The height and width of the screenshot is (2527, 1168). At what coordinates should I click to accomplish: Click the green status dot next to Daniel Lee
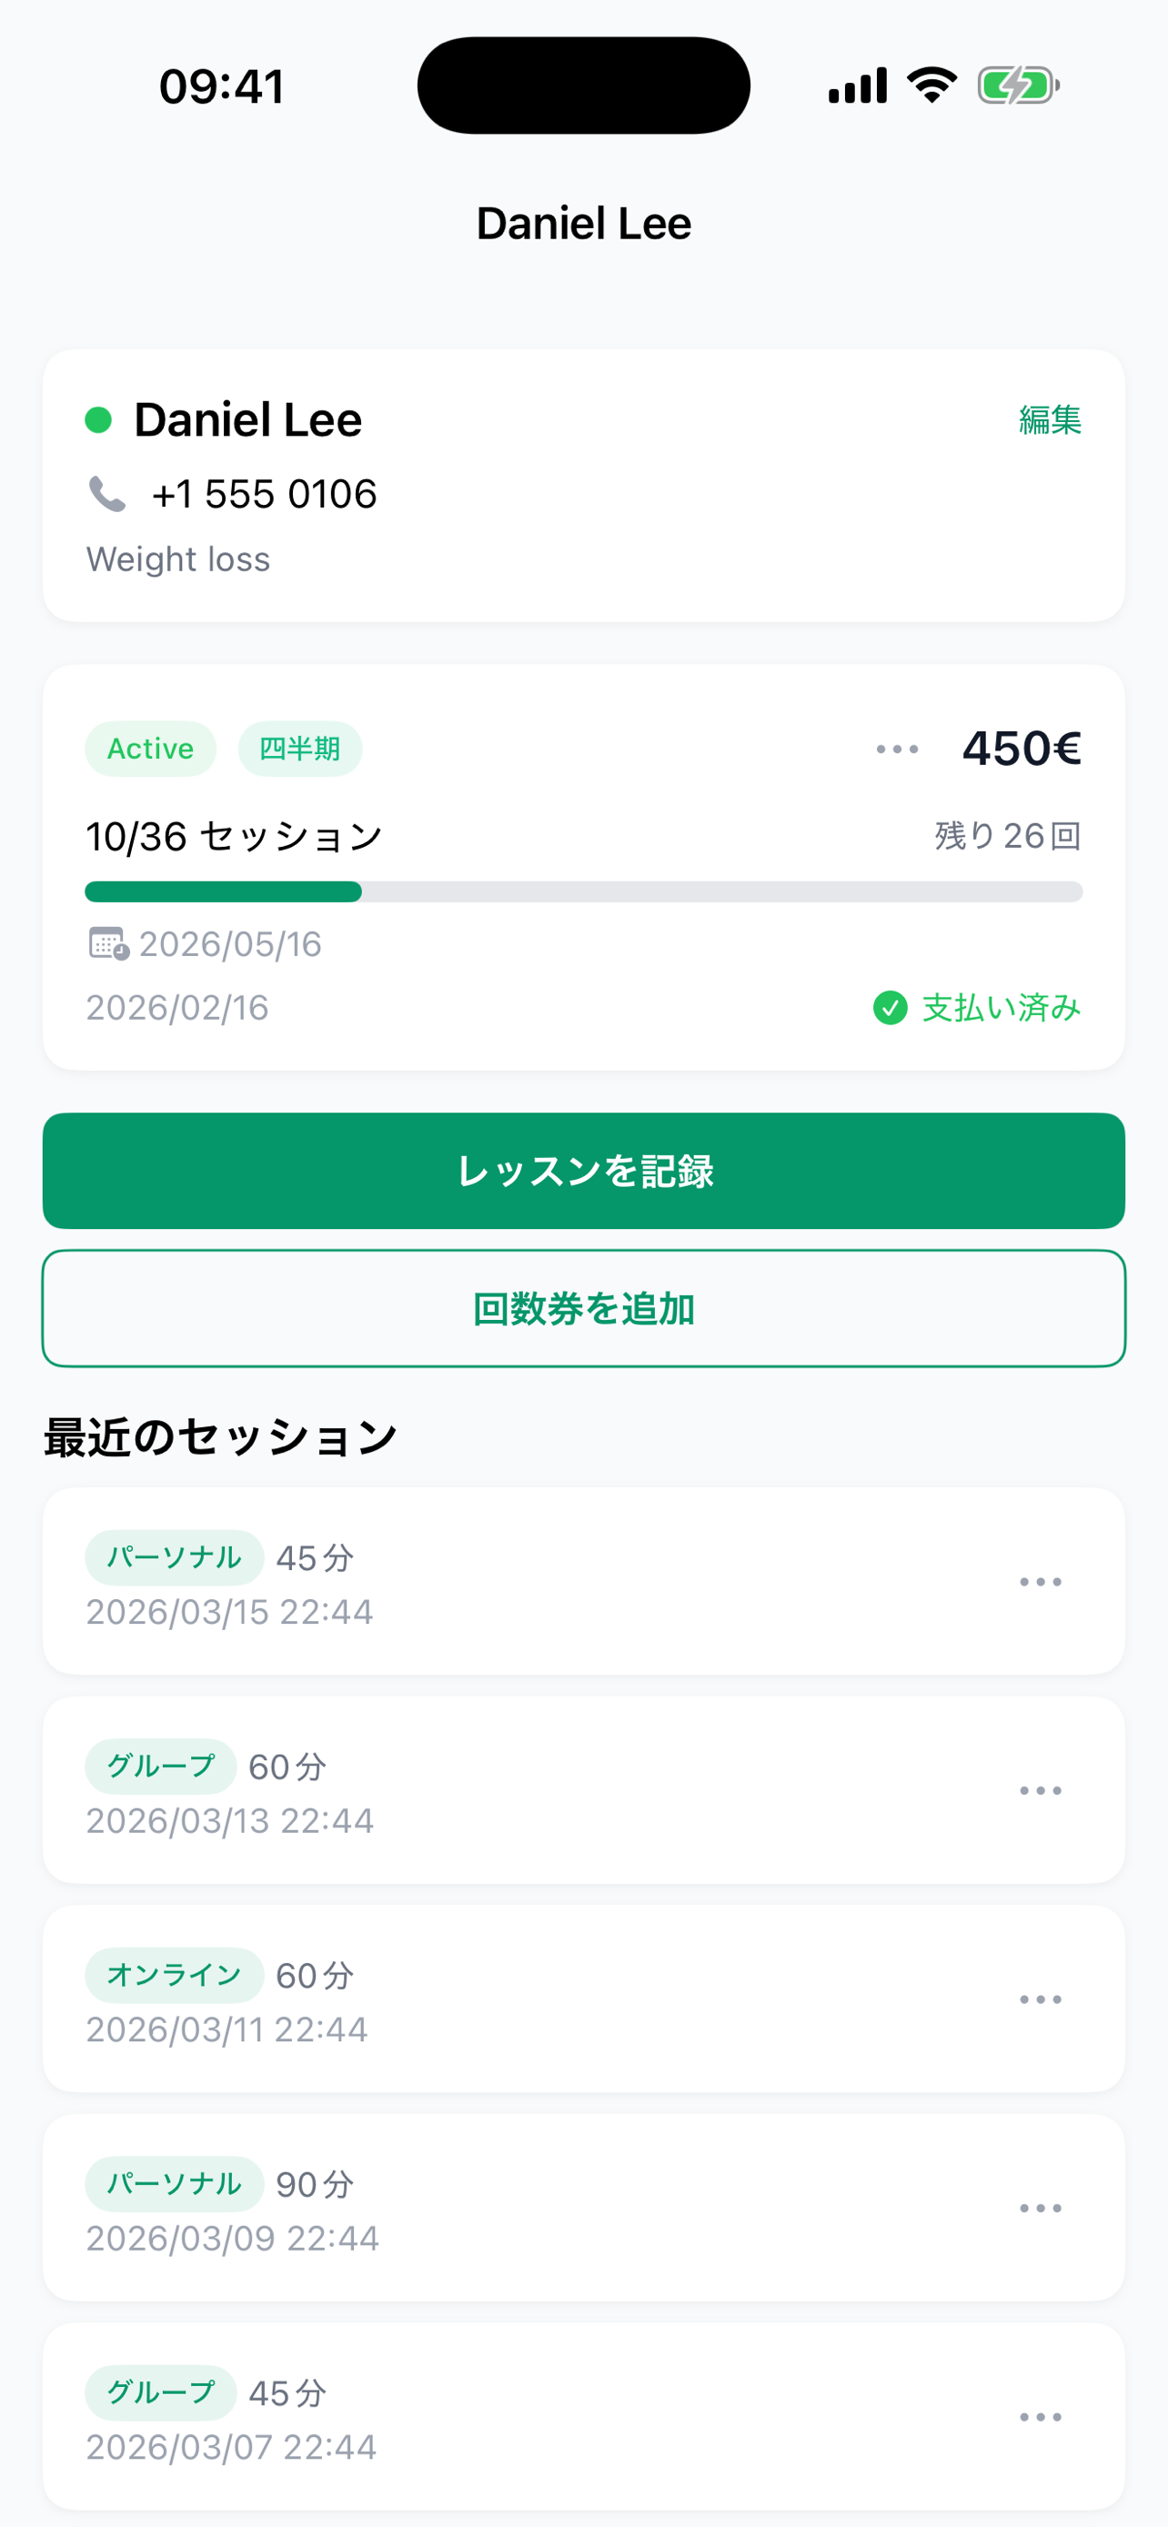click(98, 421)
